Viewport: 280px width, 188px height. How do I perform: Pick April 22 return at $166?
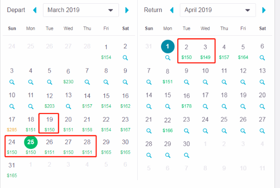tap(168, 124)
